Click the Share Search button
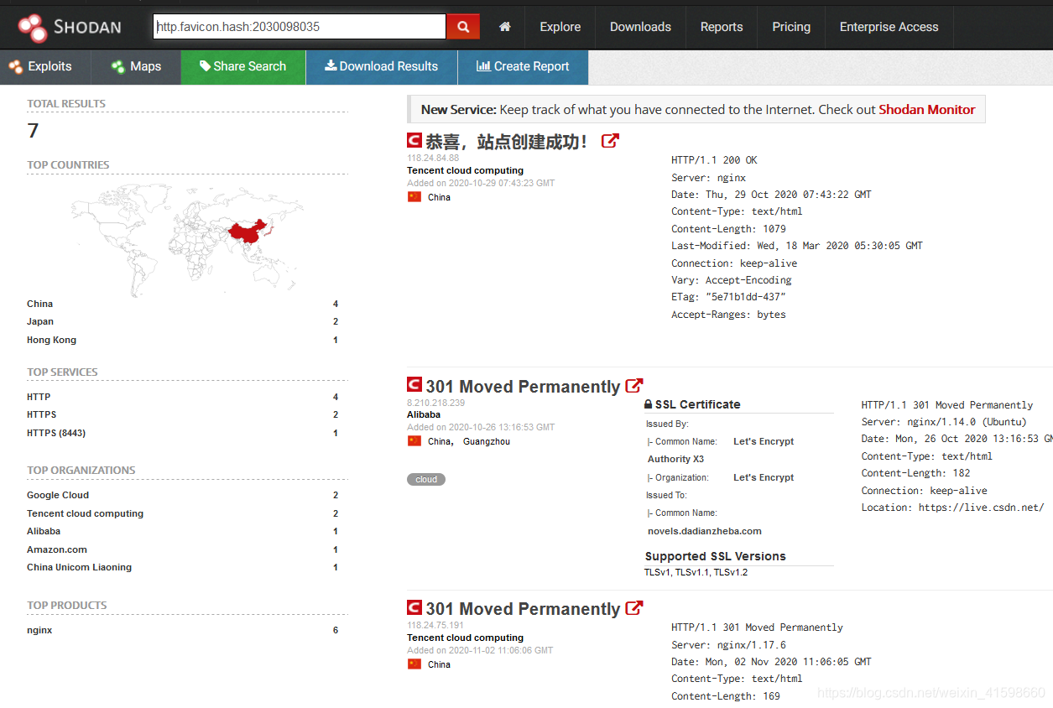1053x708 pixels. coord(243,67)
